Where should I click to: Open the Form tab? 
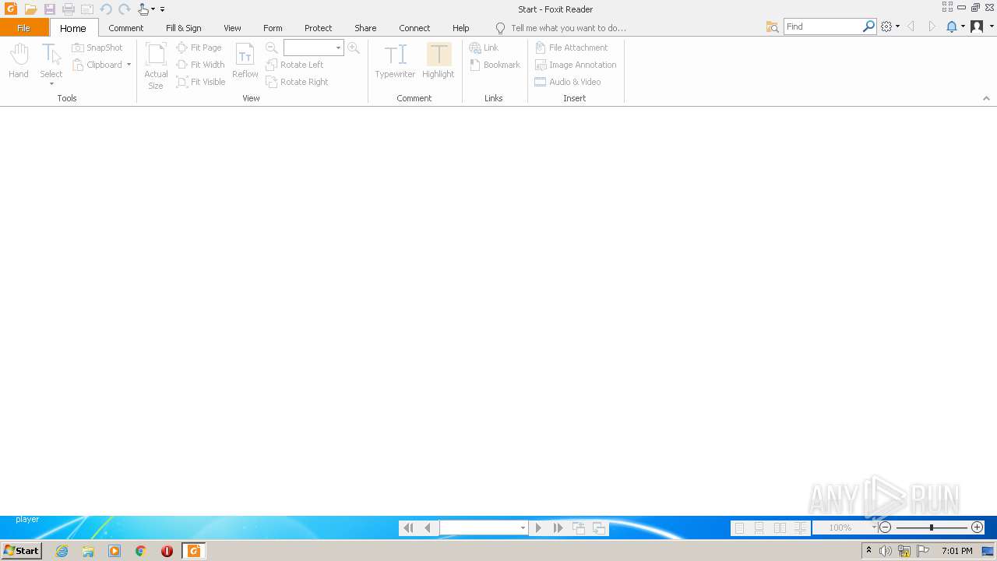(273, 28)
